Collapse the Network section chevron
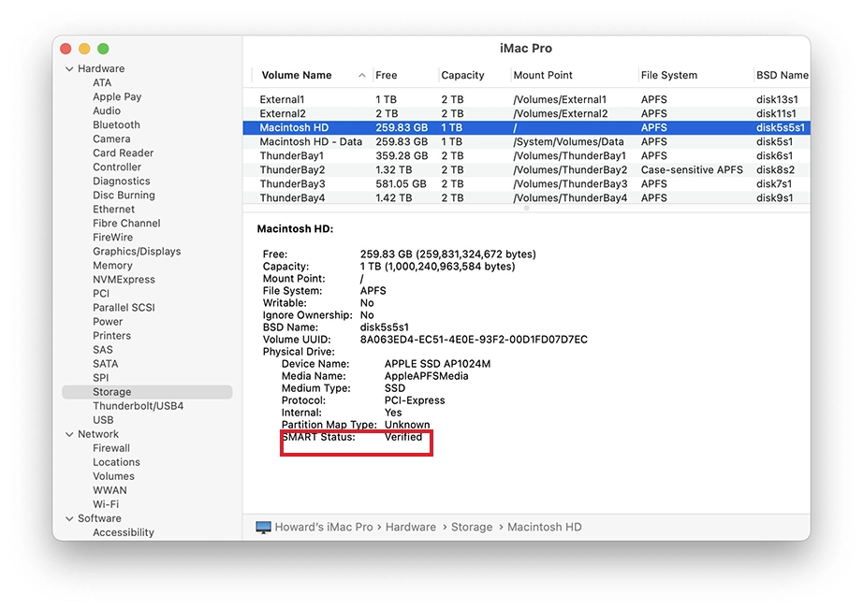This screenshot has width=863, height=610. pos(69,434)
